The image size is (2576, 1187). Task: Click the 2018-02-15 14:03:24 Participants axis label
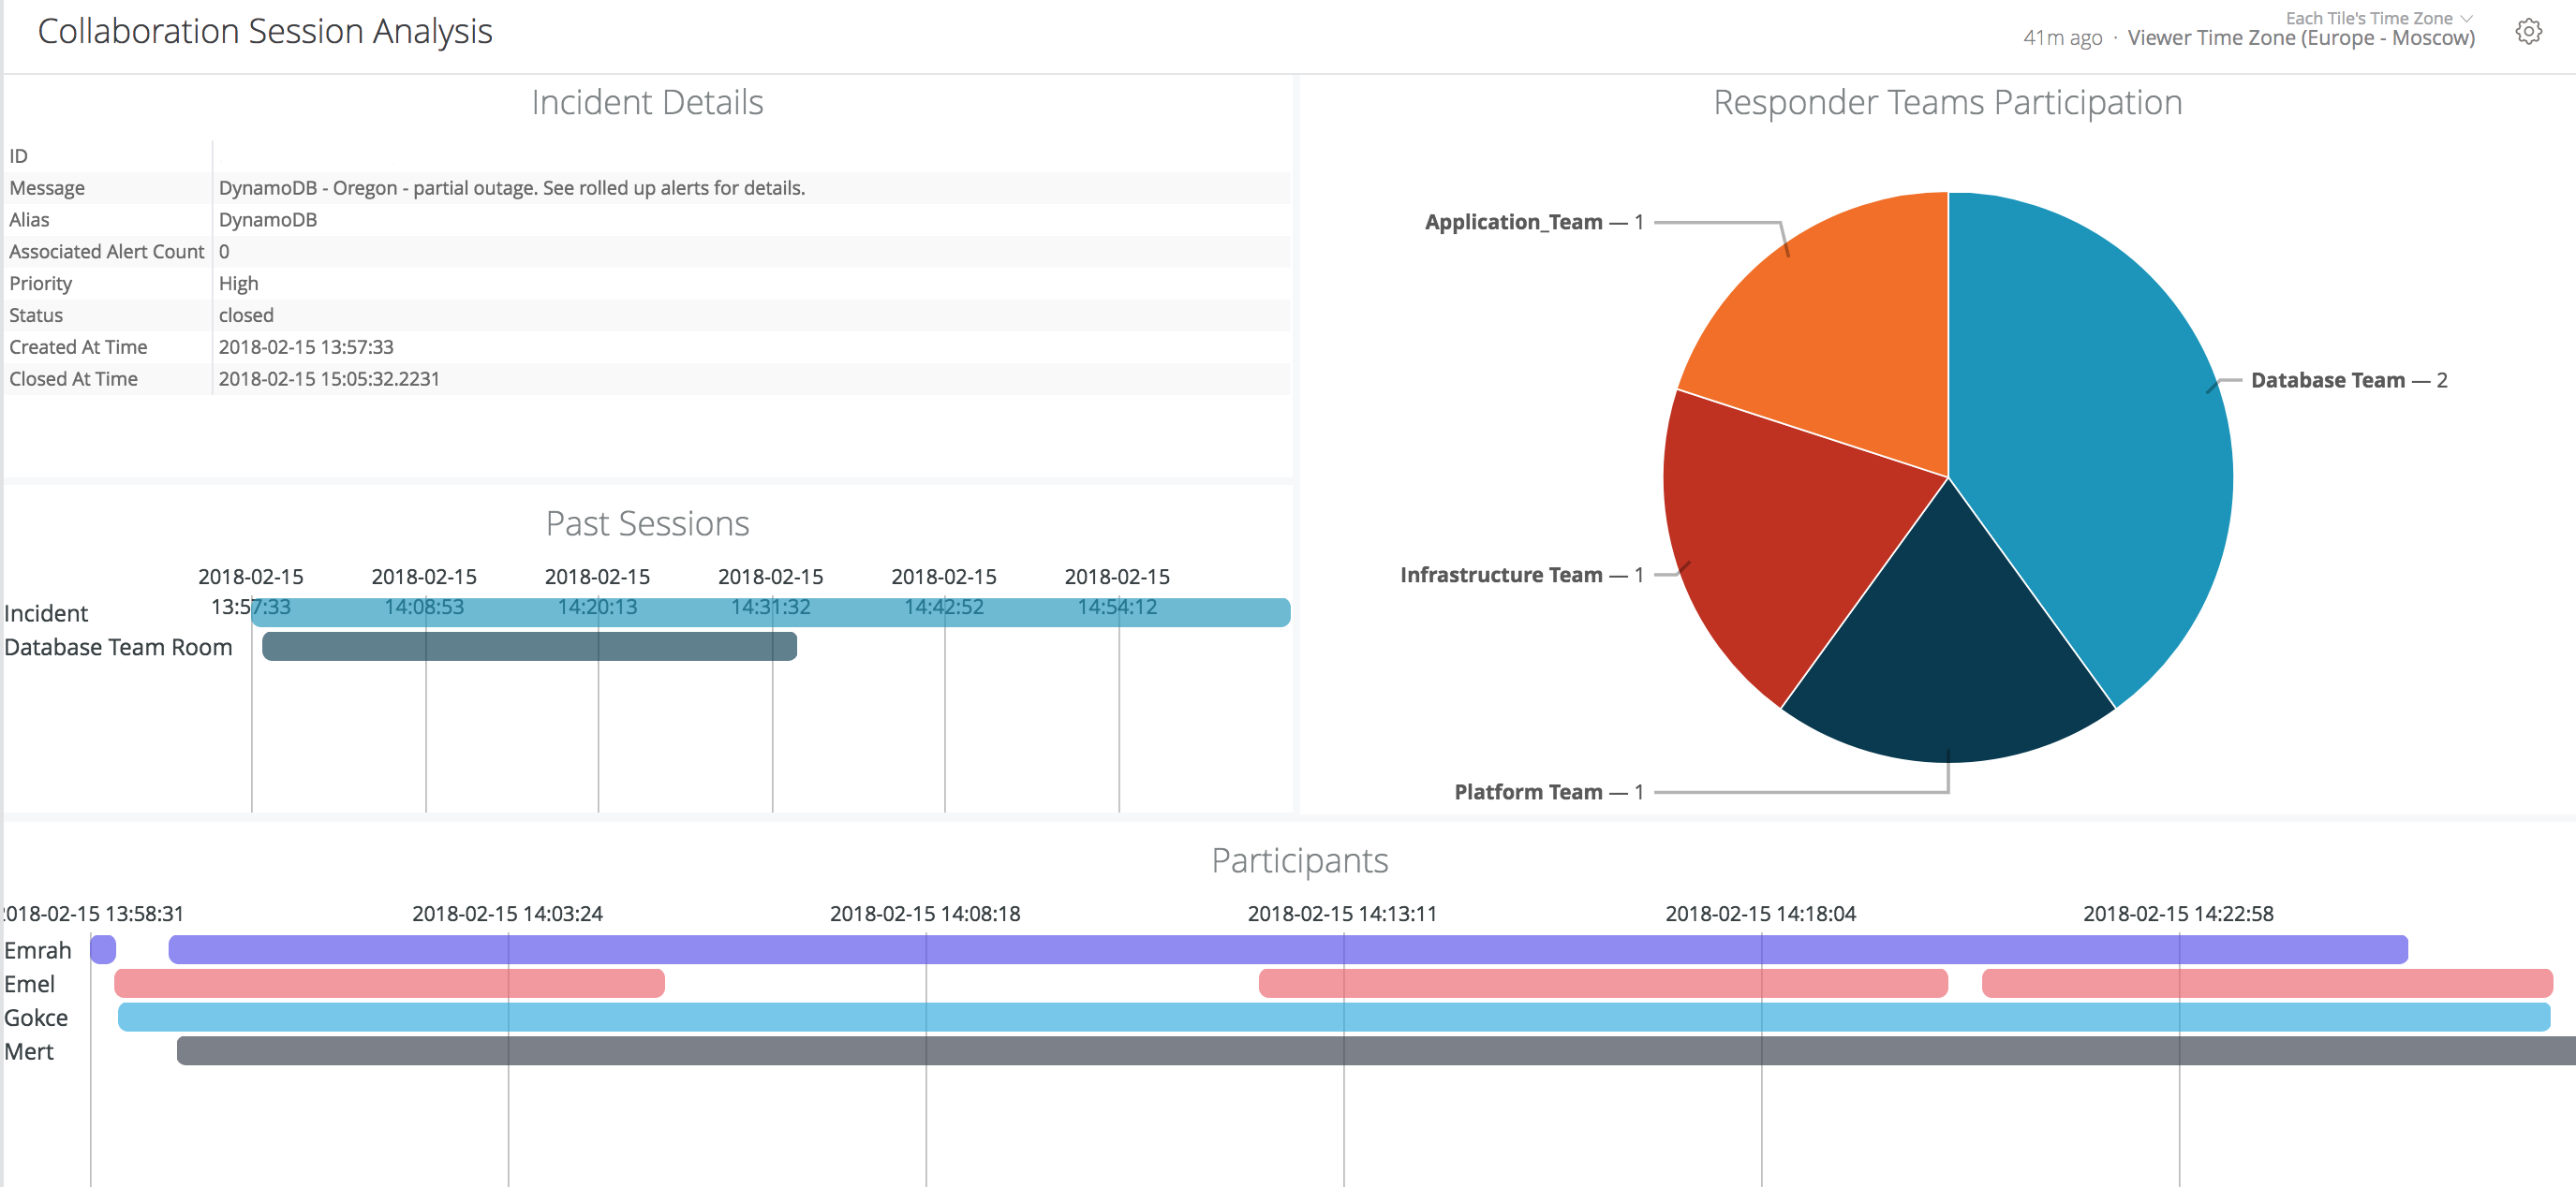pyautogui.click(x=508, y=915)
